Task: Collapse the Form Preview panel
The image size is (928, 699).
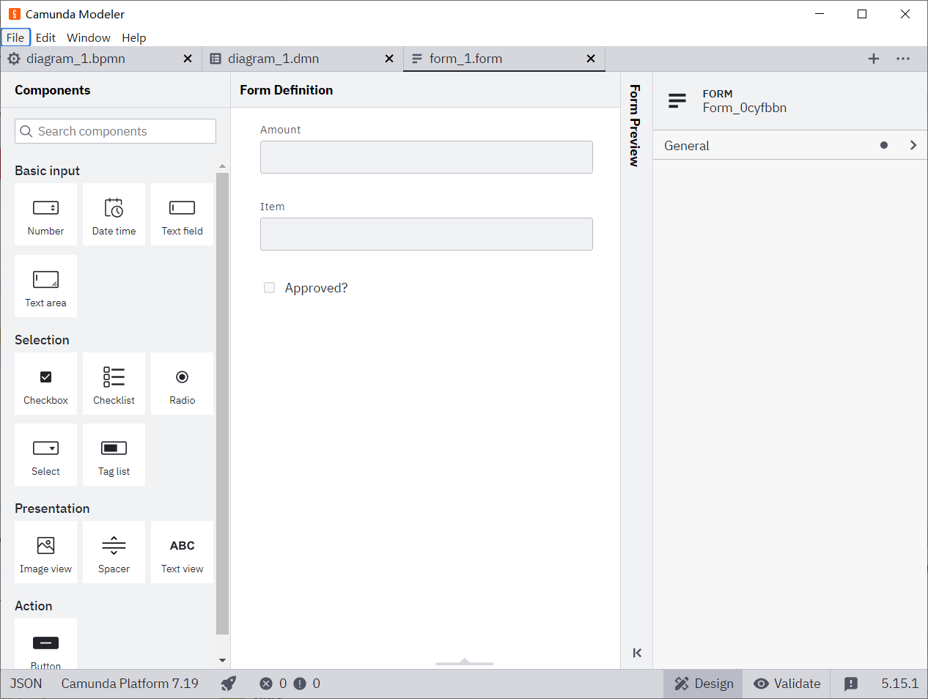Action: (637, 653)
